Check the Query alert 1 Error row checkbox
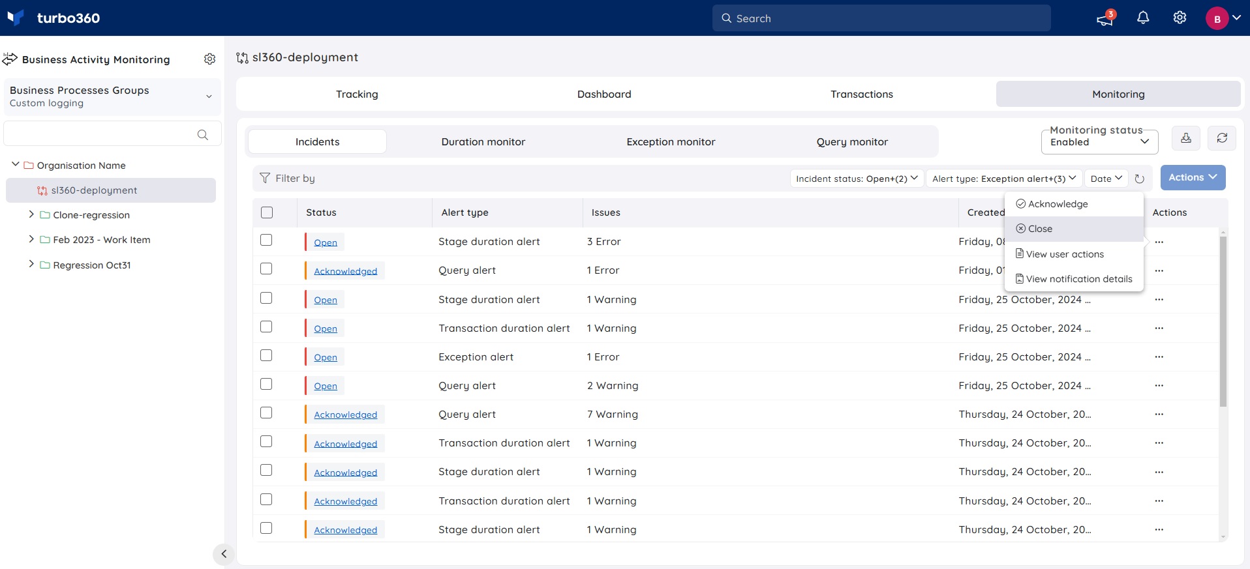This screenshot has width=1250, height=569. 266,269
